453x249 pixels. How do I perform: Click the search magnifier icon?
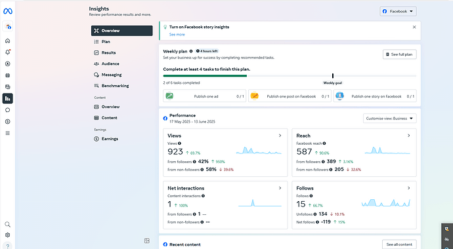8,224
